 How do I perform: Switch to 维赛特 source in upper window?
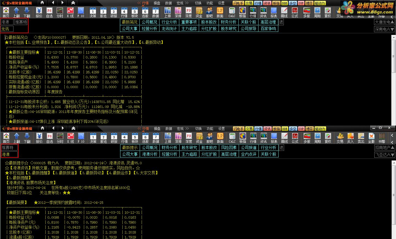click(21, 22)
